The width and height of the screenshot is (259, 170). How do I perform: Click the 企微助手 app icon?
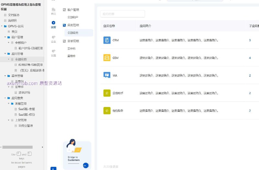107,93
